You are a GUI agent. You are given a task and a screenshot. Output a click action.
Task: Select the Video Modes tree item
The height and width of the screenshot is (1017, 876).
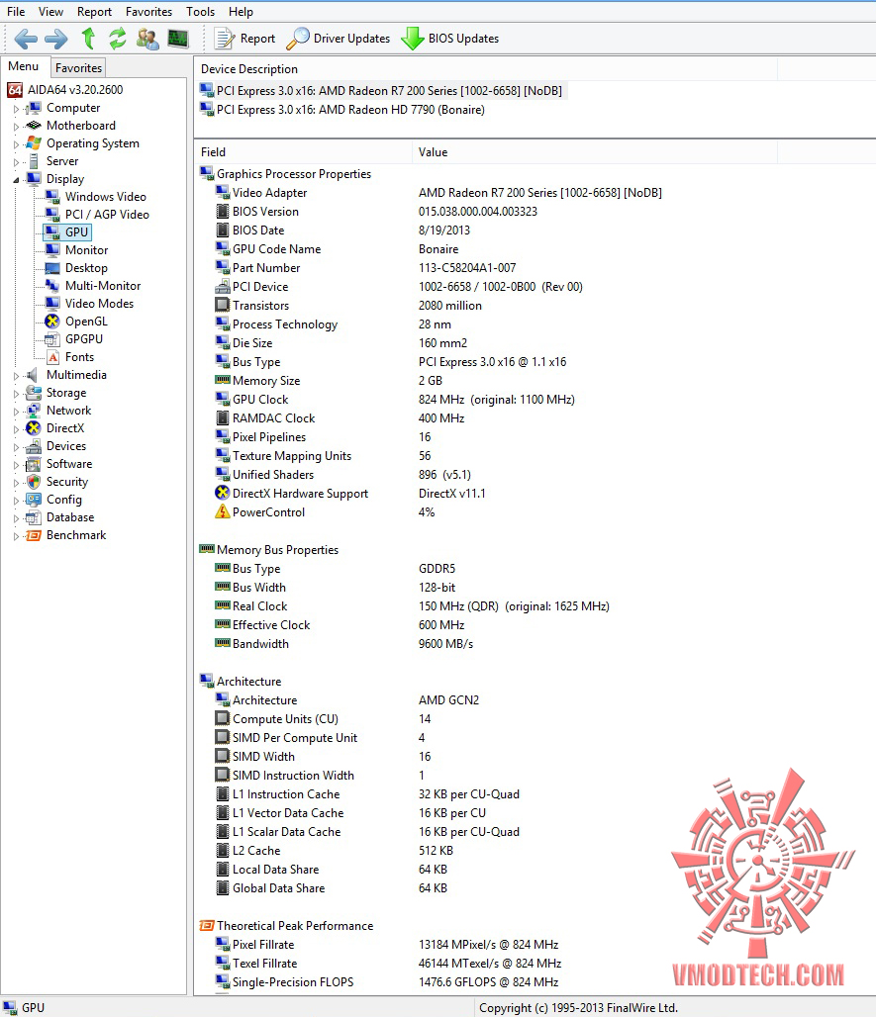(x=89, y=304)
